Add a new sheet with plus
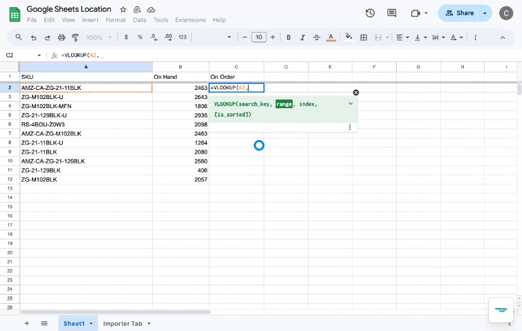Screen dimensions: 522x331 tap(27, 323)
